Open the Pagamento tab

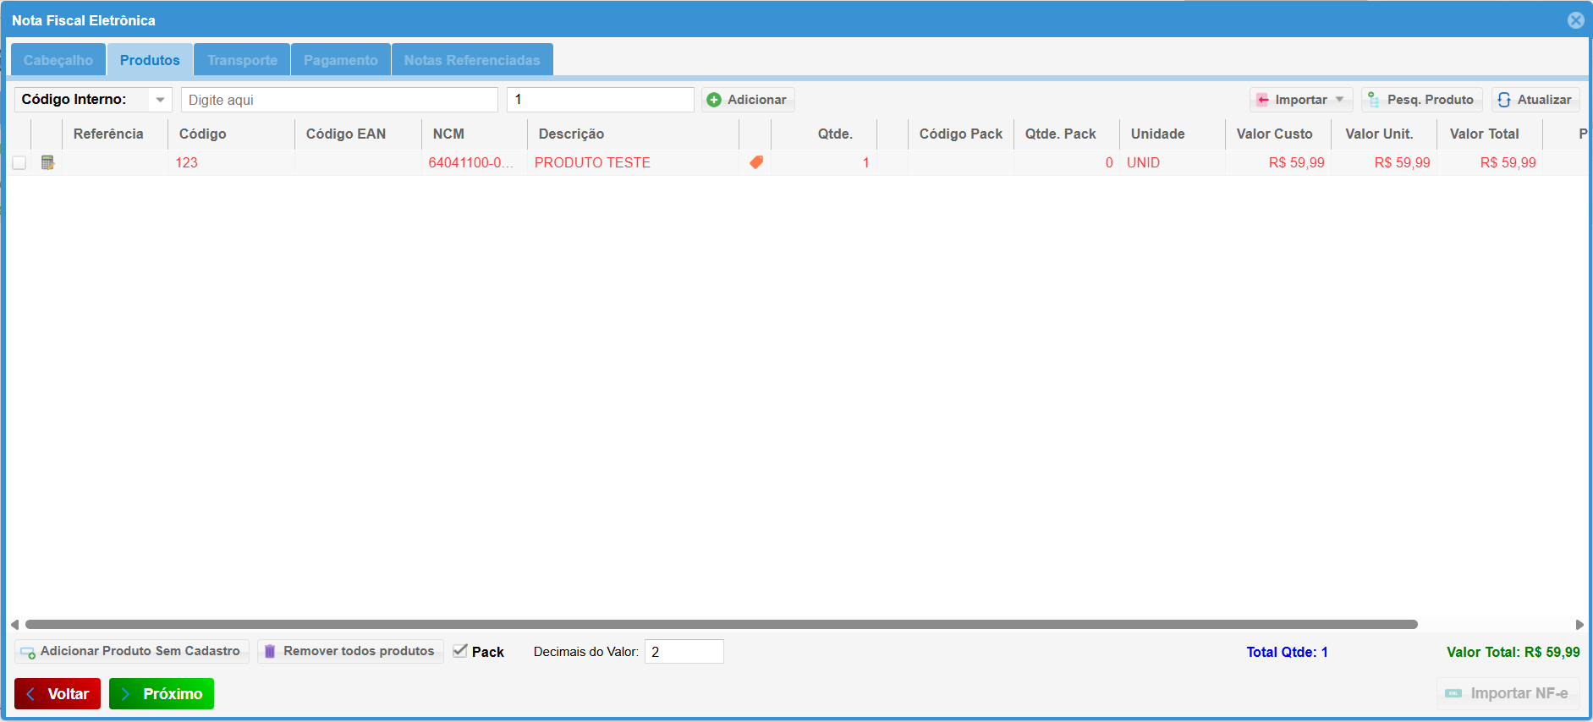[x=340, y=60]
